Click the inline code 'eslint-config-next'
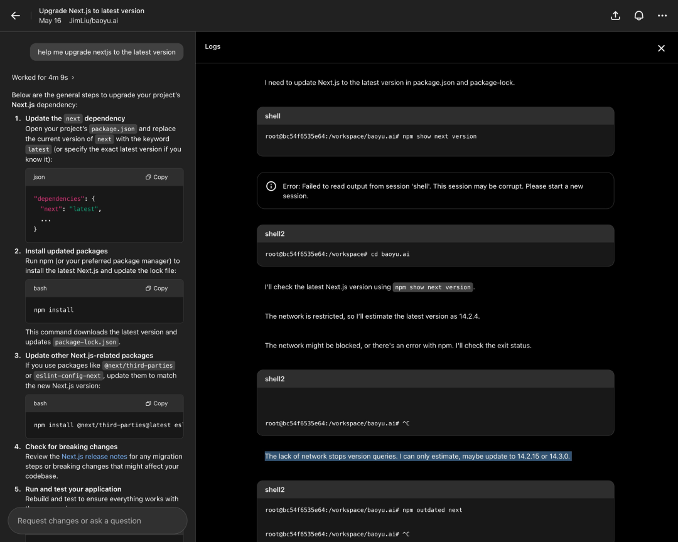The height and width of the screenshot is (542, 678). (x=68, y=376)
